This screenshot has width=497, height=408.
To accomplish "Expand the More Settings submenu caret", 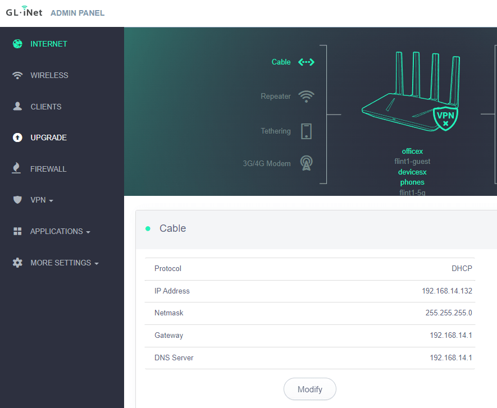I will 97,264.
